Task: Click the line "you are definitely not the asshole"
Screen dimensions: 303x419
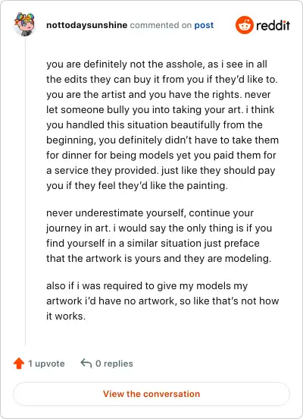Action: 157,64
